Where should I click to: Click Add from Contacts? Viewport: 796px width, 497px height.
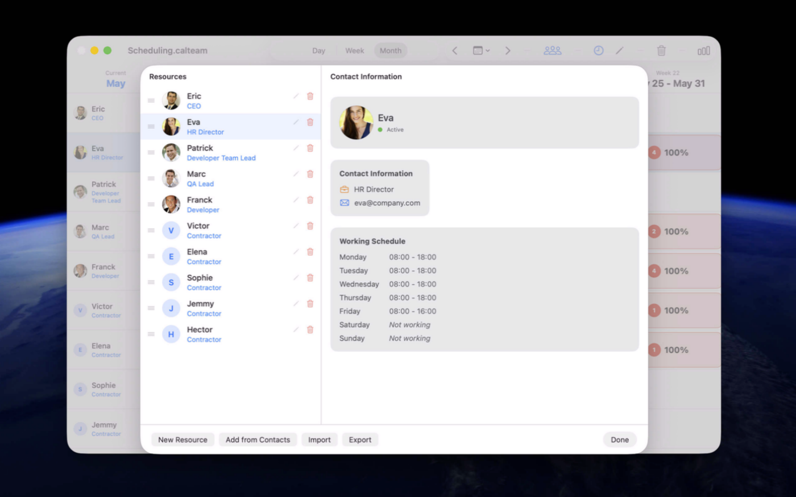[258, 440]
